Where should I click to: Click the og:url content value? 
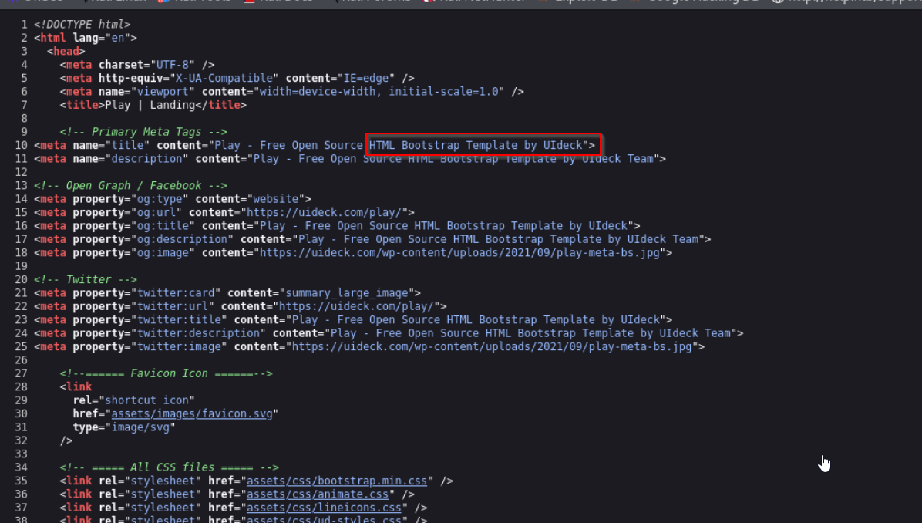[x=330, y=212]
